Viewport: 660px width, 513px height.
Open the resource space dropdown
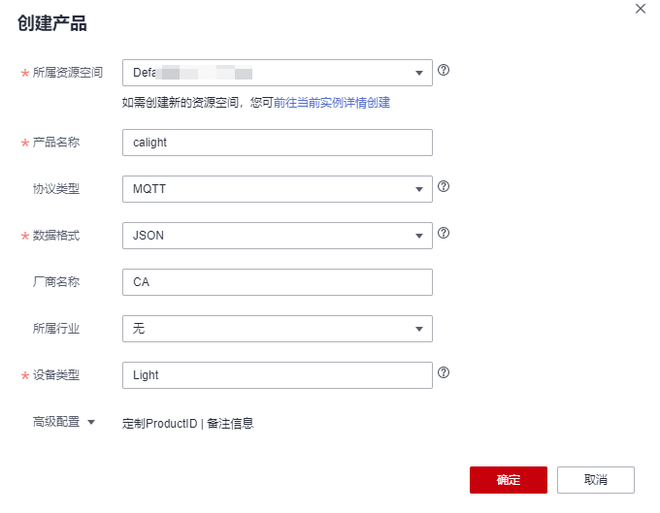coord(277,73)
